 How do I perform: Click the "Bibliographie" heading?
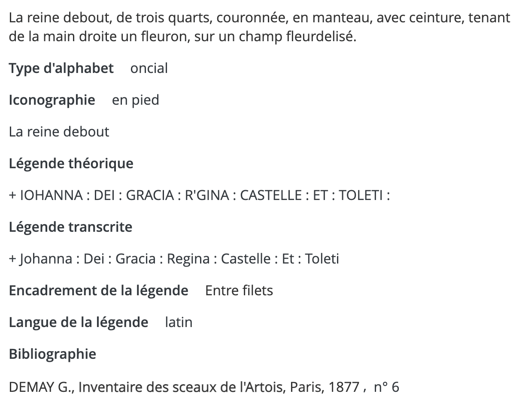[x=52, y=354]
